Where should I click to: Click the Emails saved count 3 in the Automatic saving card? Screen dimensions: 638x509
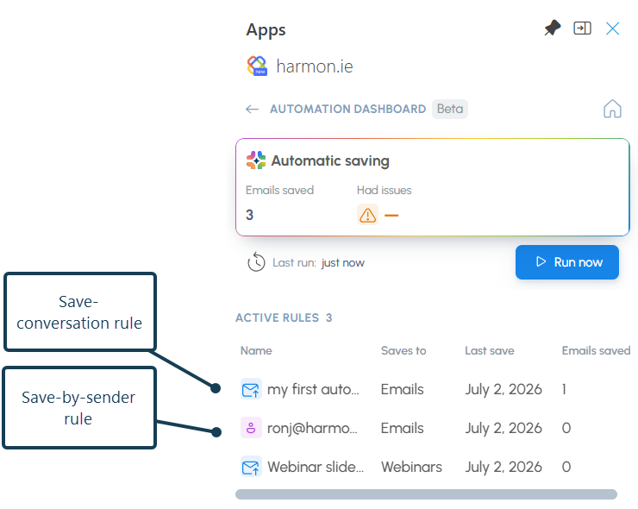[249, 215]
